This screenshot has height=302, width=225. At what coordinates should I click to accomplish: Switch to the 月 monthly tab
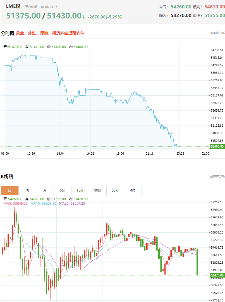pyautogui.click(x=45, y=190)
